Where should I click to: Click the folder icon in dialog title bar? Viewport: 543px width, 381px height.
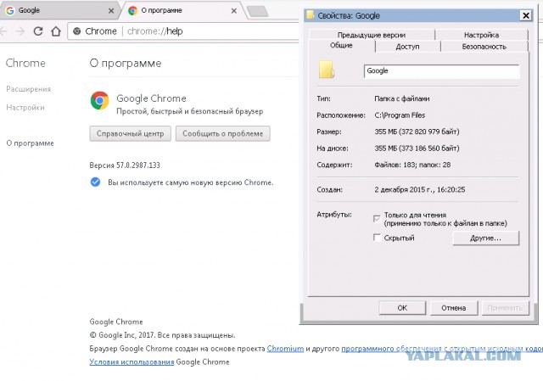point(310,15)
